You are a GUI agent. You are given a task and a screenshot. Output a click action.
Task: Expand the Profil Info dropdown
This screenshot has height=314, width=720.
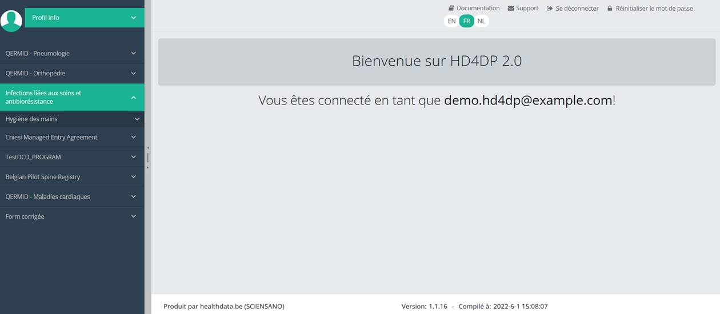[x=134, y=18]
